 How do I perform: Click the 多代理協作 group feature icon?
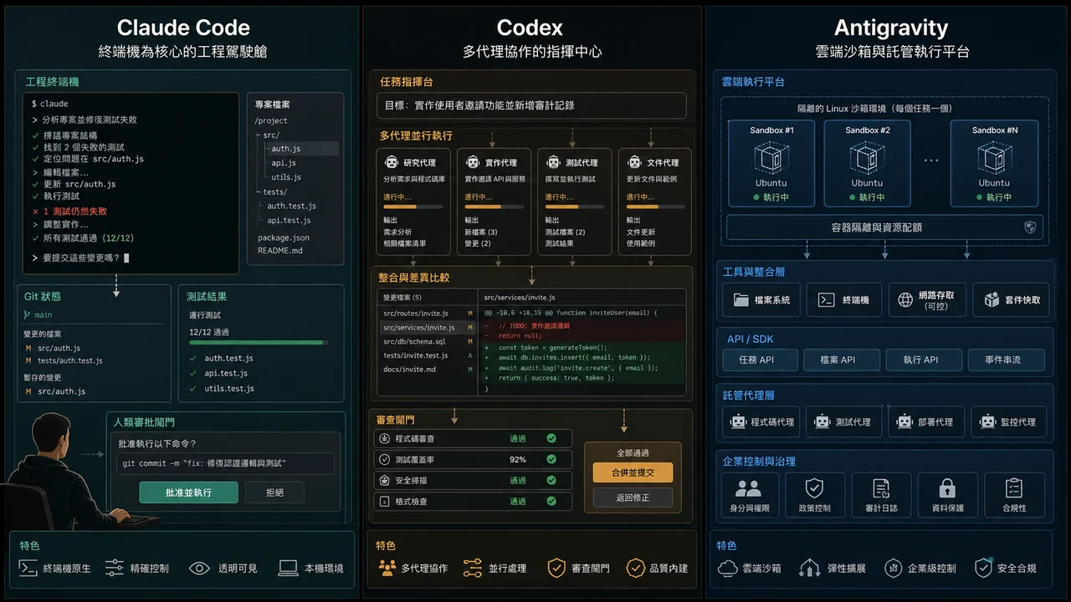point(387,568)
